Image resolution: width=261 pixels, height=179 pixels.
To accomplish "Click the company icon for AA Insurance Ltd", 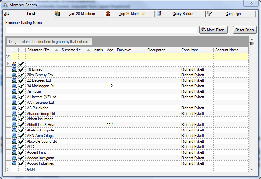I will [x=14, y=103].
